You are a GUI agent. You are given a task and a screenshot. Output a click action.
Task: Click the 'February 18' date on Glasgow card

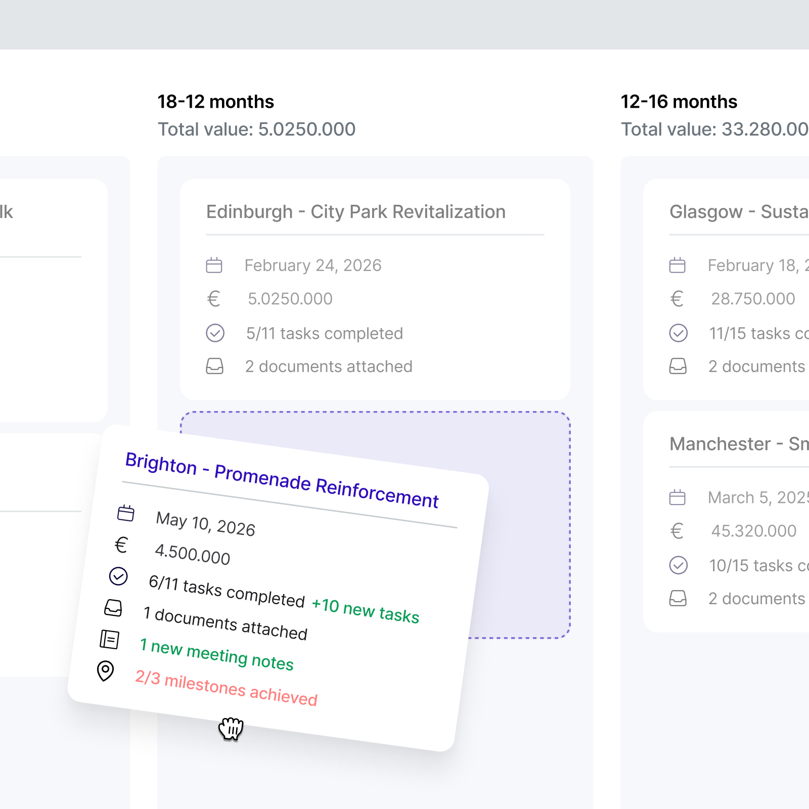pos(758,265)
